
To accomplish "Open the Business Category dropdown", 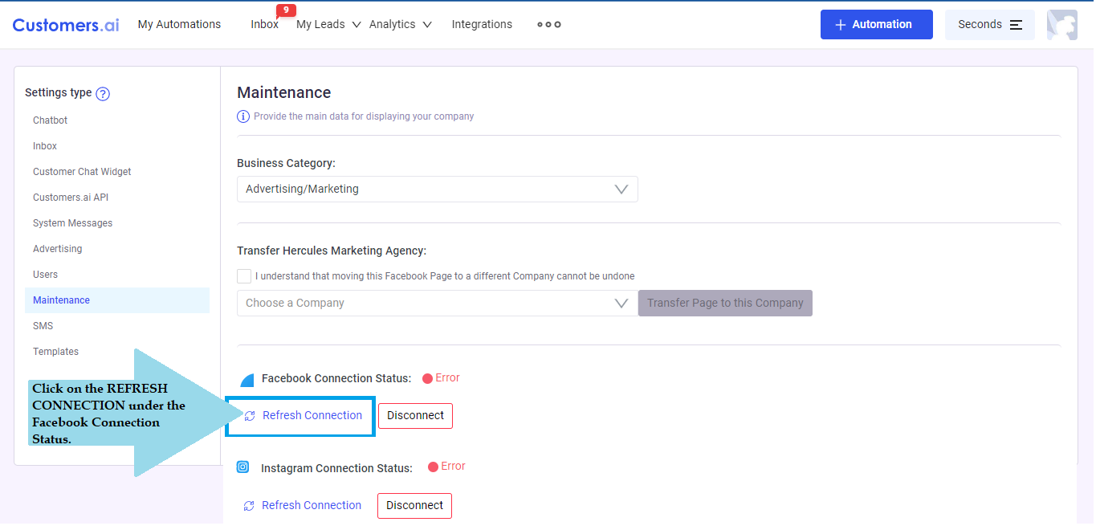I will point(438,190).
